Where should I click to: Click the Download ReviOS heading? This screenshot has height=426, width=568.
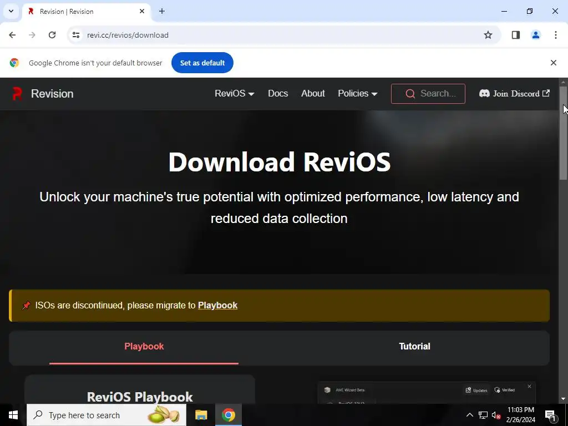point(280,161)
